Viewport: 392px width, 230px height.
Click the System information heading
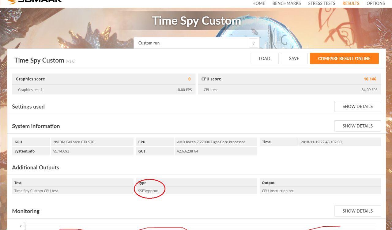pyautogui.click(x=36, y=126)
